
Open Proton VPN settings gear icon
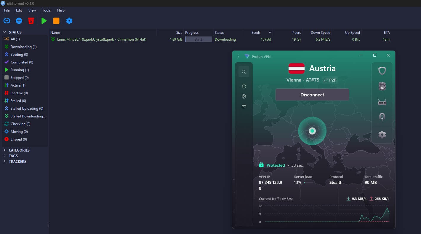382,134
